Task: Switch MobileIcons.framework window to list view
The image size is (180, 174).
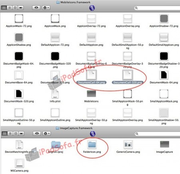Action: [10, 8]
